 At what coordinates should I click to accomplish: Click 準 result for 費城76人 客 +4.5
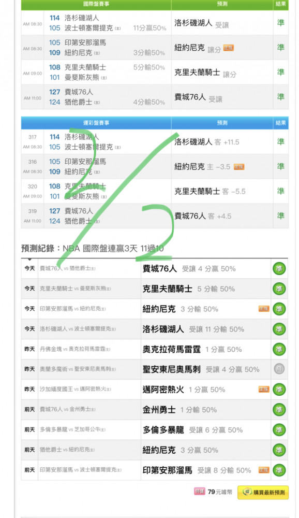point(280,215)
